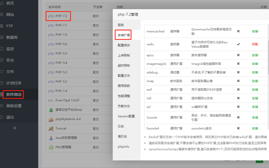Open the Session配置 tab

[126, 116]
